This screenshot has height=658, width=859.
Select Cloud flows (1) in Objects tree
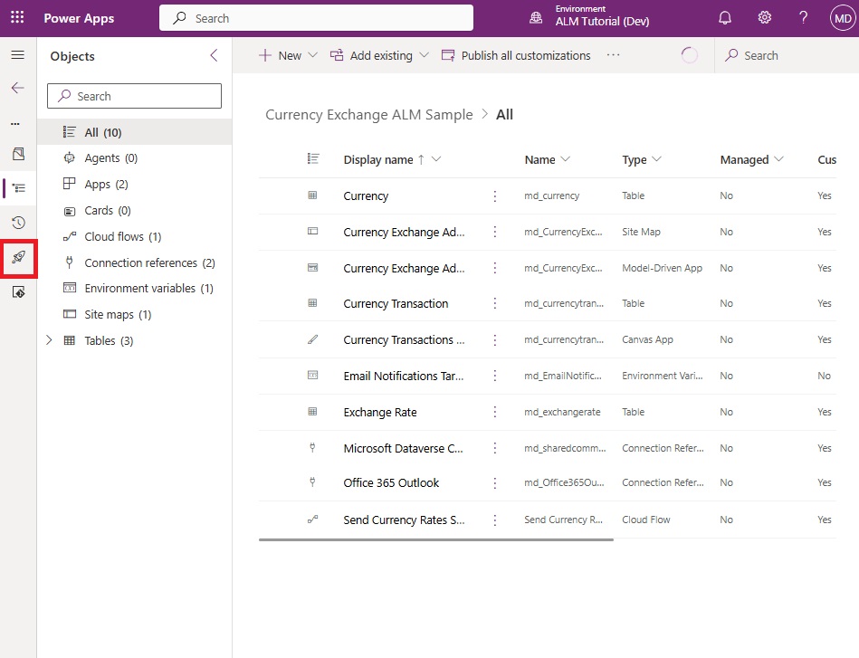134,237
